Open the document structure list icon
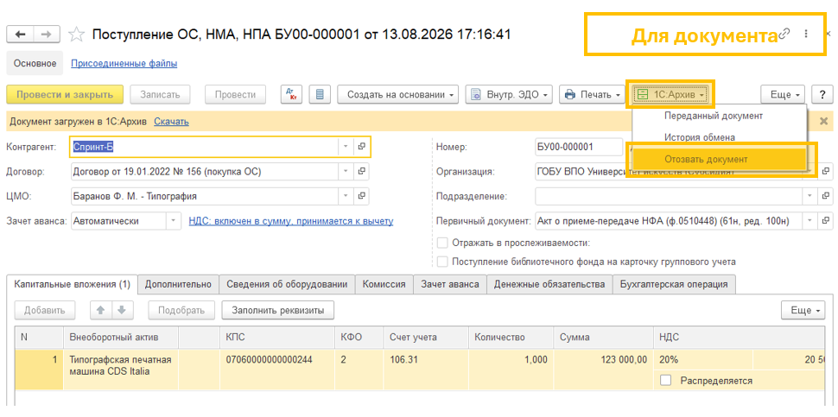The image size is (838, 417). coord(321,94)
